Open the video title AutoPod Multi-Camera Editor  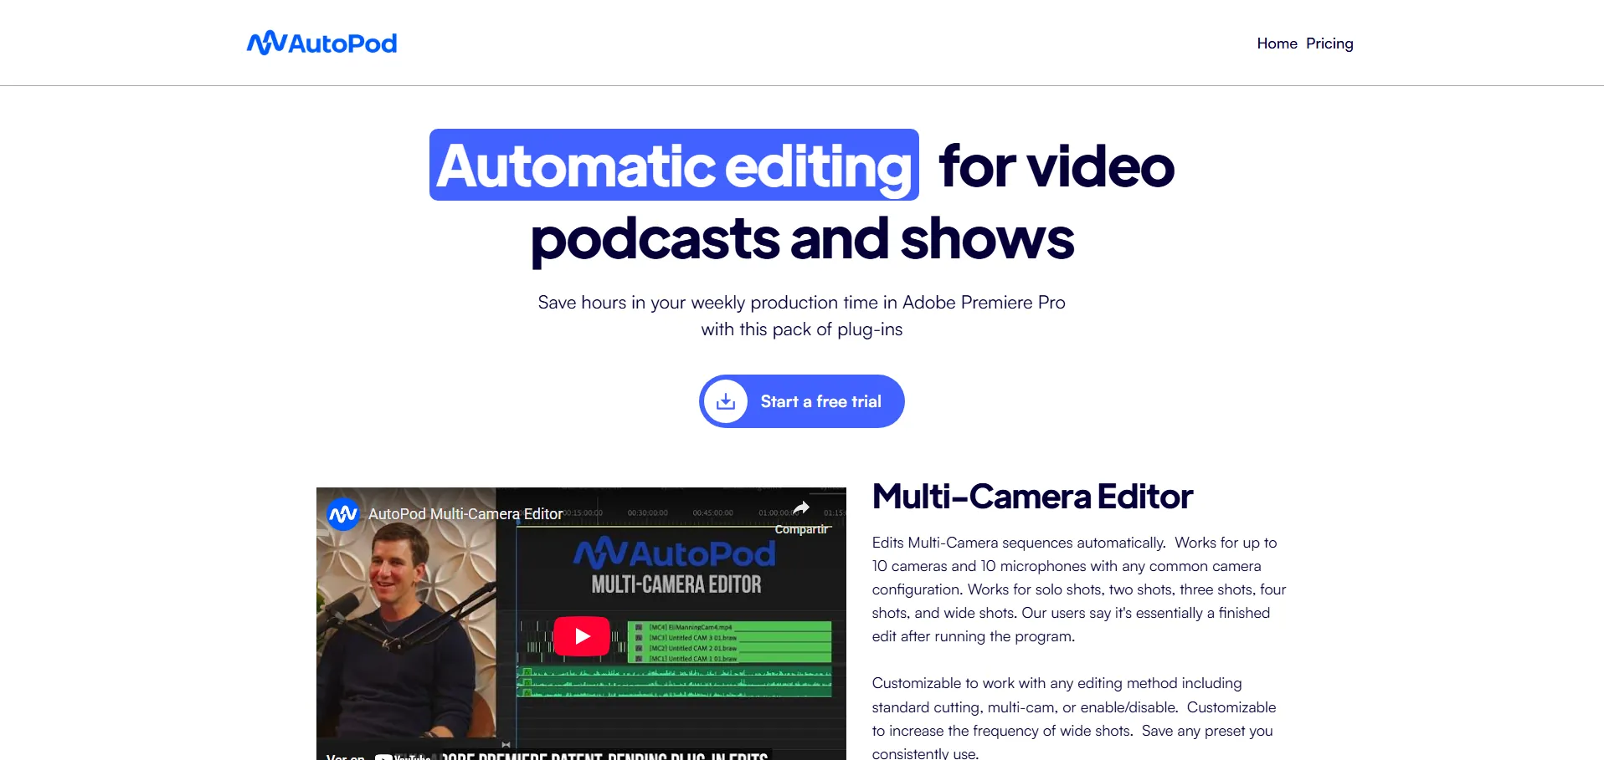(x=465, y=514)
